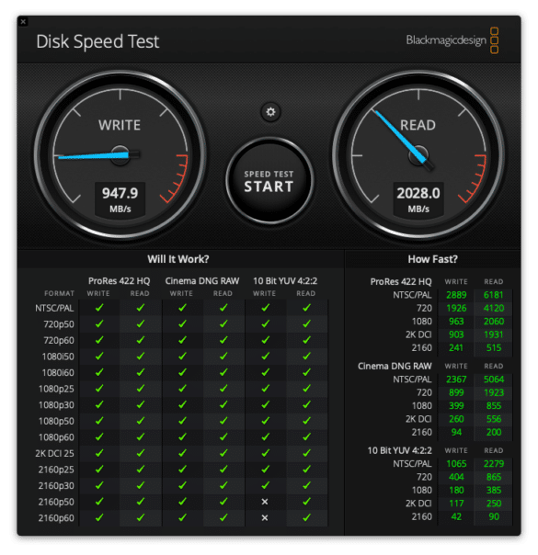Click the 1065 10 Bit YUV NTSC/PAL write value
Viewport: 538px width, 555px height.
coord(456,464)
